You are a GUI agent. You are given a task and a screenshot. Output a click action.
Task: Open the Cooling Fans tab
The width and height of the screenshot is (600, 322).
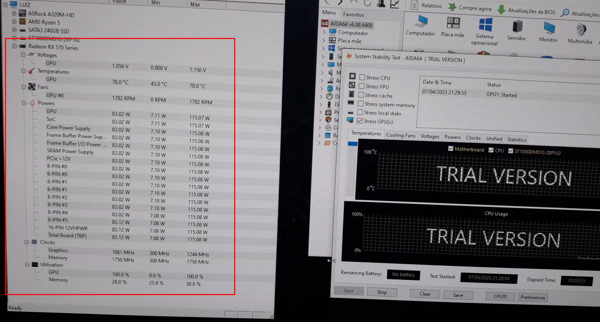[401, 135]
